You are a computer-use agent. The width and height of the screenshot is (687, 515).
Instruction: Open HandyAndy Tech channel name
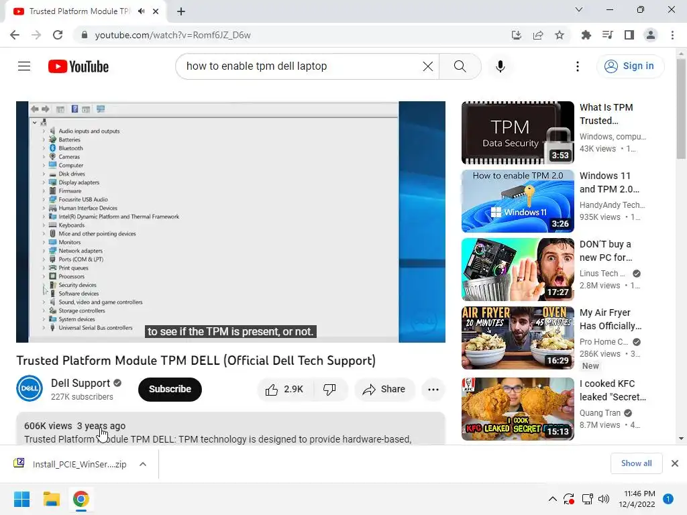coord(612,205)
